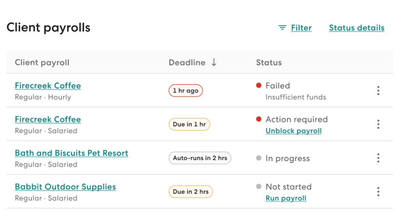Viewport: 399px width, 212px height.
Task: Click the gray In progress status dot
Action: (258, 158)
